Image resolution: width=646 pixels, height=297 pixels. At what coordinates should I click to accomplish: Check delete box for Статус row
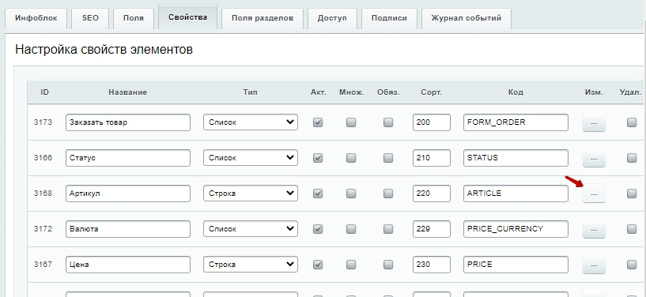[x=632, y=157]
